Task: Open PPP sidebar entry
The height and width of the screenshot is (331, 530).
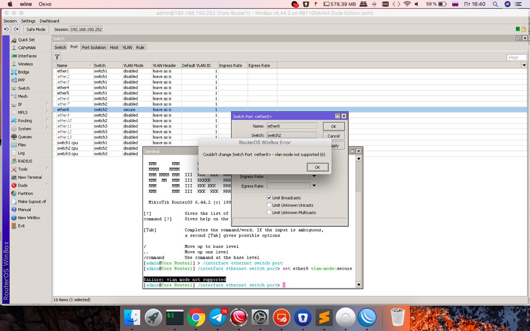Action: tap(21, 80)
